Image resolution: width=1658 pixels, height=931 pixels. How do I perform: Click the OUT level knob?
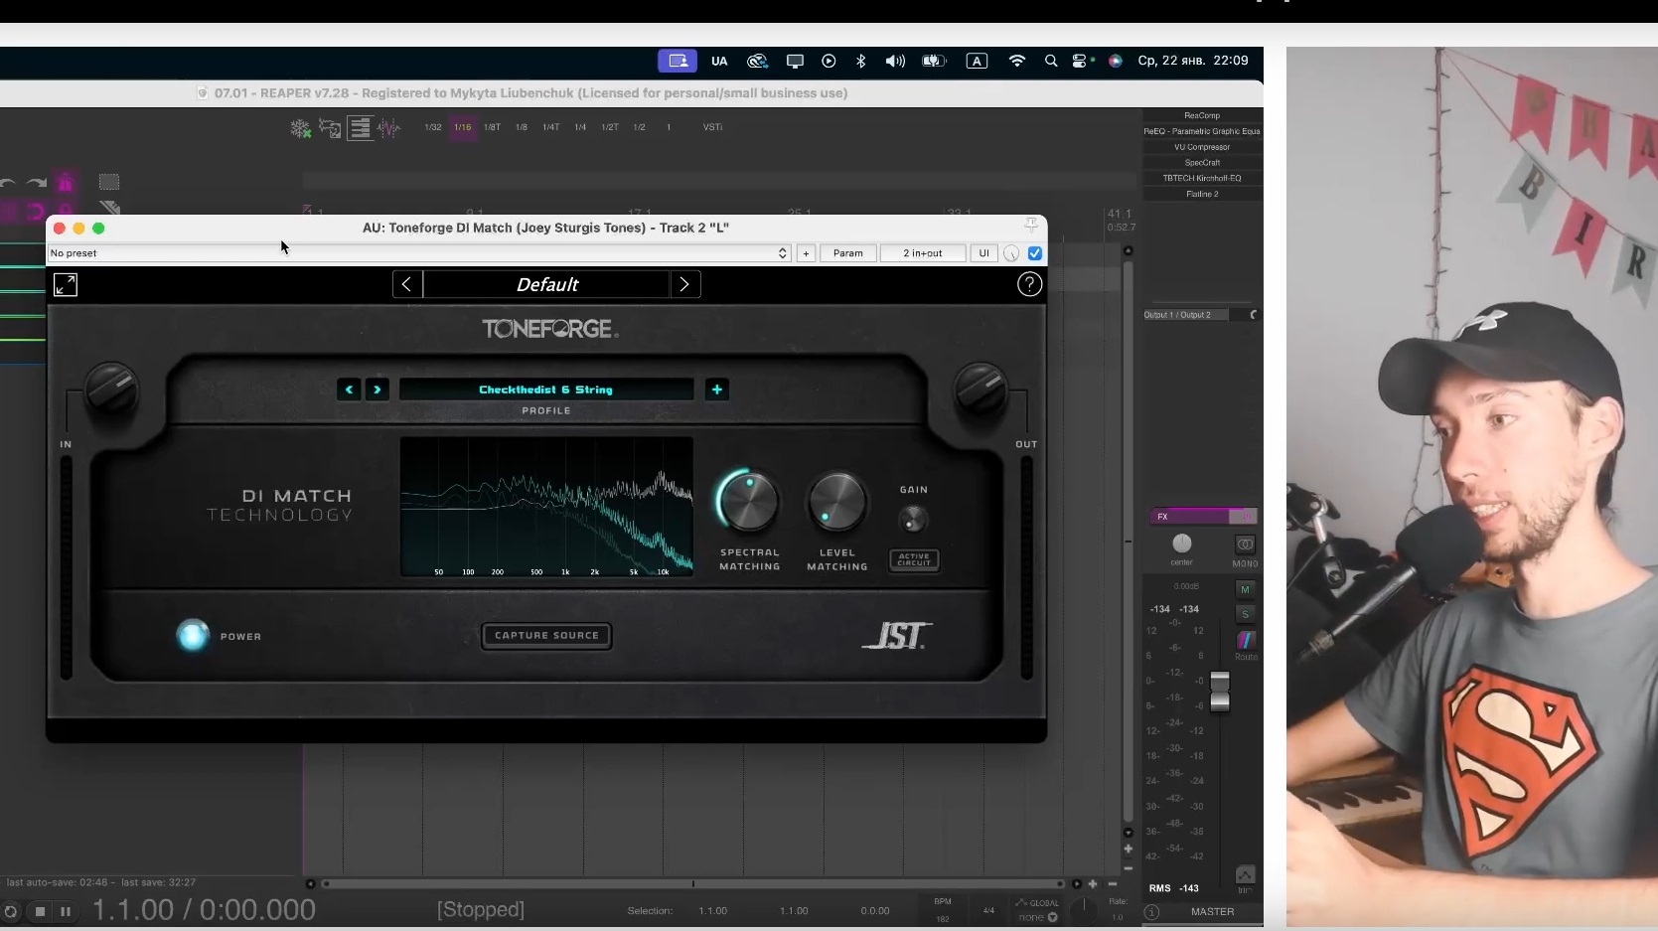coord(980,388)
